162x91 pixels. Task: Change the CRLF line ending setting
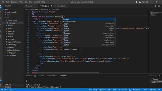[x=115, y=90]
